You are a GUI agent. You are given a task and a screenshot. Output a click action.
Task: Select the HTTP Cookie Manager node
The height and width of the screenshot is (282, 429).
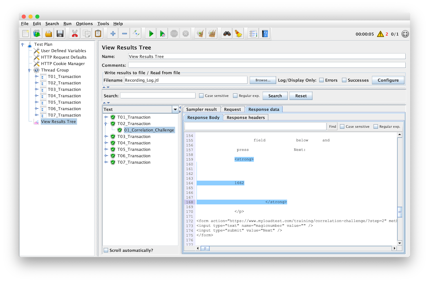point(63,64)
